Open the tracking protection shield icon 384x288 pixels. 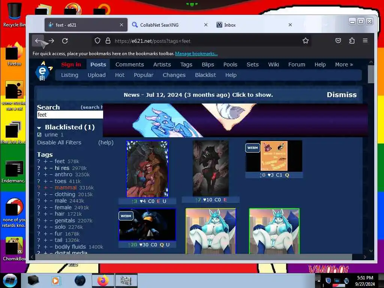coord(97,40)
